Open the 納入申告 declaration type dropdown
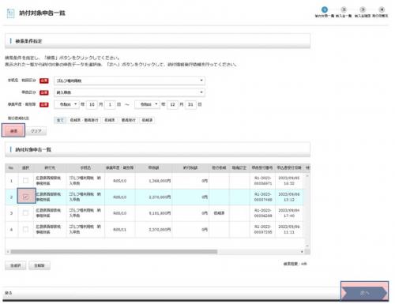This screenshot has width=395, height=304. (130, 92)
